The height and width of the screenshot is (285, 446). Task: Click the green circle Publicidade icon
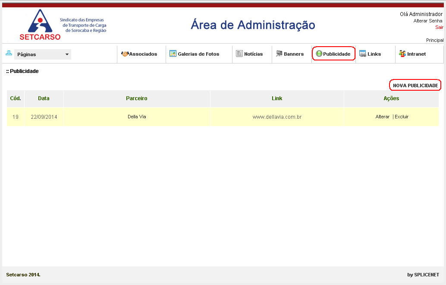(x=319, y=54)
